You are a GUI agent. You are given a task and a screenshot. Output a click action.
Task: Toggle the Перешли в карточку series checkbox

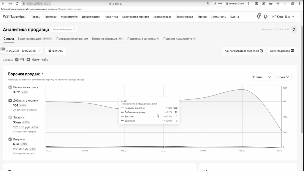click(10, 87)
